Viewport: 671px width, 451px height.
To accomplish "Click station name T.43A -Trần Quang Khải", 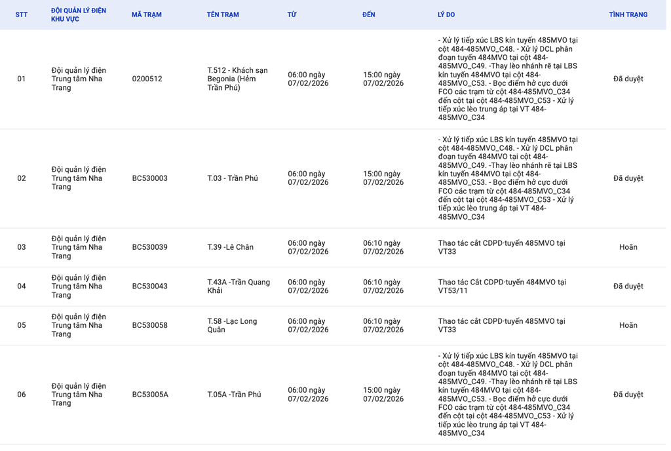I will point(238,286).
